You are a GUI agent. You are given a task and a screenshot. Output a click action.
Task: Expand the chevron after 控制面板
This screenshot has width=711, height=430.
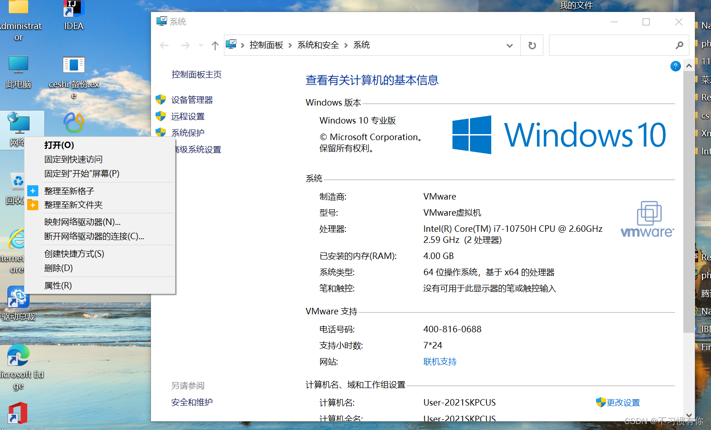[290, 45]
